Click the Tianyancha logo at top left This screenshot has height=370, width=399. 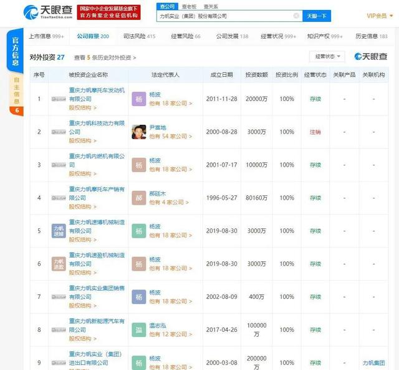(x=48, y=12)
